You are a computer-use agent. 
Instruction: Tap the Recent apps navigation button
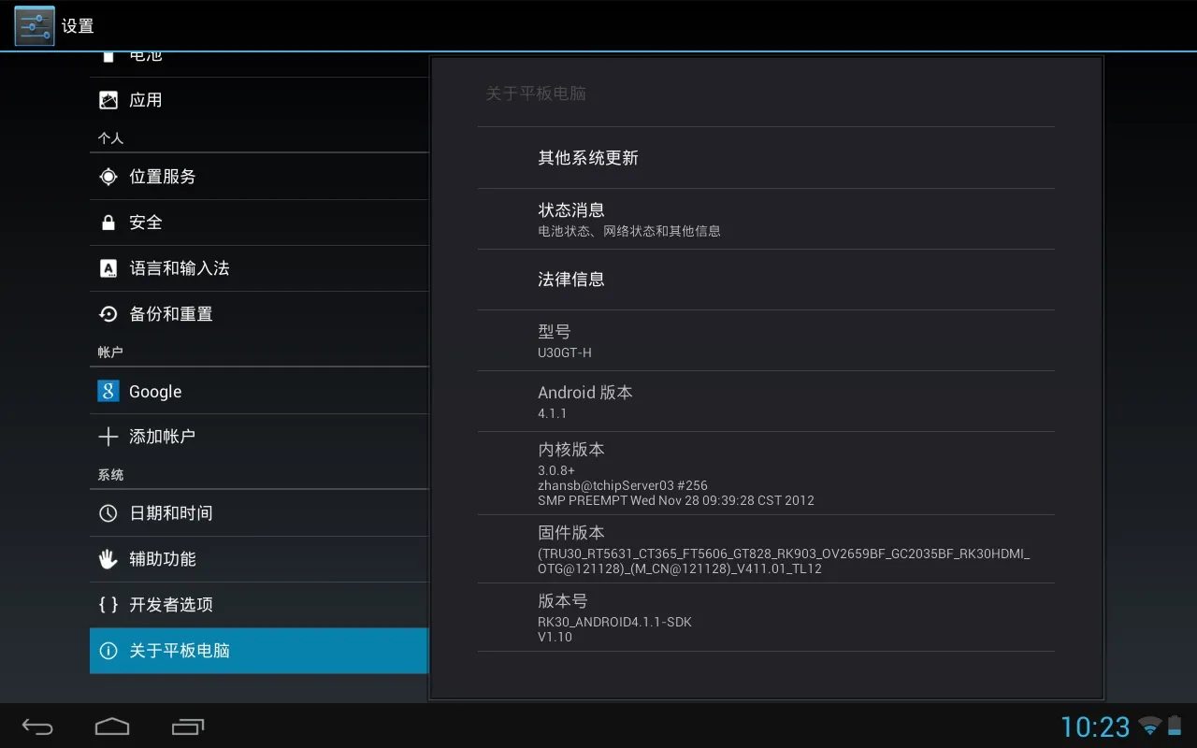[188, 726]
